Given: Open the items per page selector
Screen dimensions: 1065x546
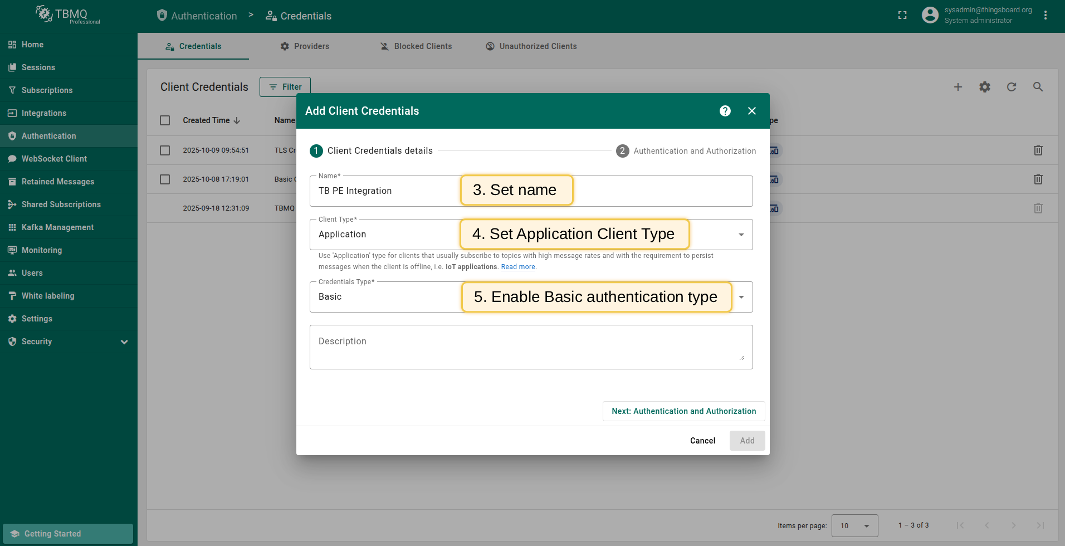Looking at the screenshot, I should pos(854,525).
